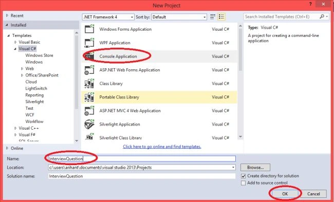Click the OK button
The height and width of the screenshot is (202, 334).
[x=285, y=194]
